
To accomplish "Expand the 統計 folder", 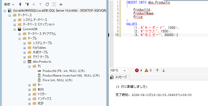I will click(29, 104).
